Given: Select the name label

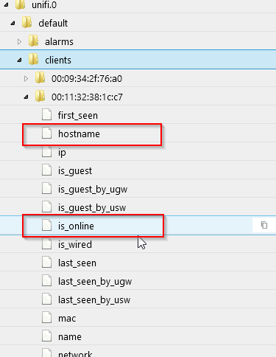Looking at the screenshot, I should click(x=70, y=337).
